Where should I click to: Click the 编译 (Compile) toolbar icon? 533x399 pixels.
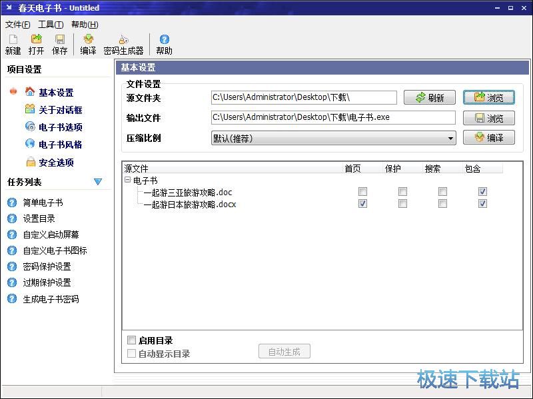pyautogui.click(x=89, y=45)
